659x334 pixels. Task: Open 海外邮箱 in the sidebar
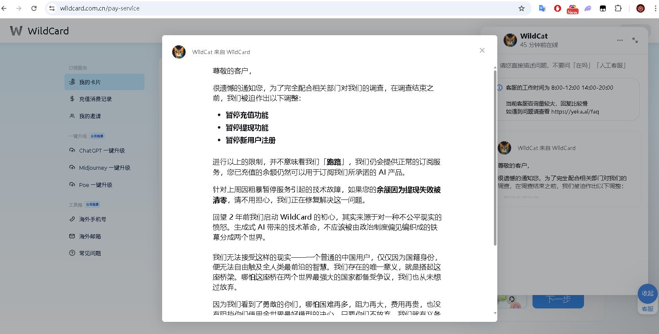point(104,236)
